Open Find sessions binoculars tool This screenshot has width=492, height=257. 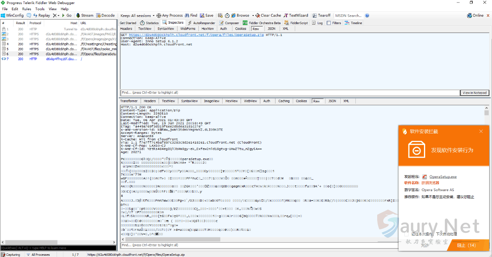(191, 16)
